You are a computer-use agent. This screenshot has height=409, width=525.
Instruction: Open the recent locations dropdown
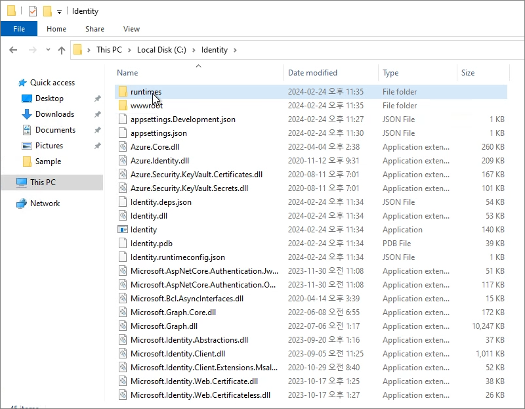pos(48,50)
